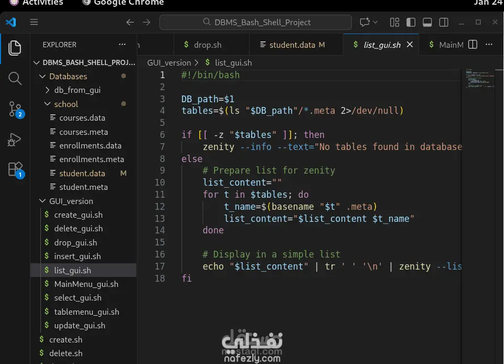Open the customize layout icon

394,22
